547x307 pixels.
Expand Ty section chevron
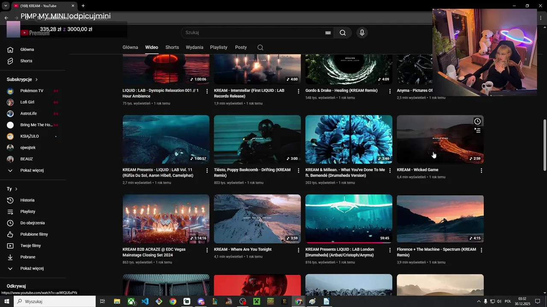tap(16, 189)
